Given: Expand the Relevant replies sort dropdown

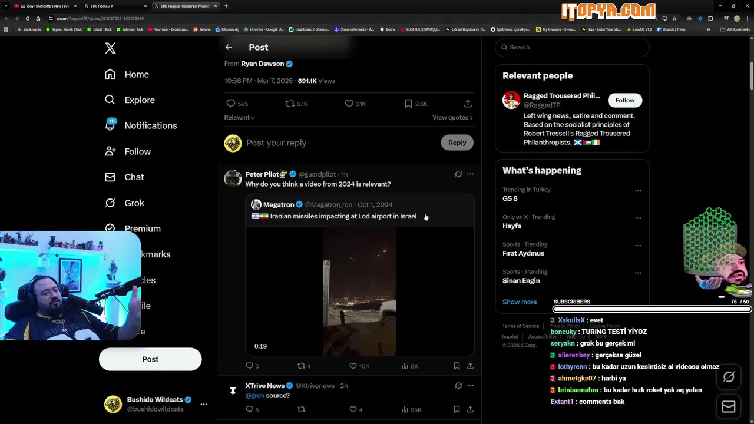Looking at the screenshot, I should tap(239, 117).
